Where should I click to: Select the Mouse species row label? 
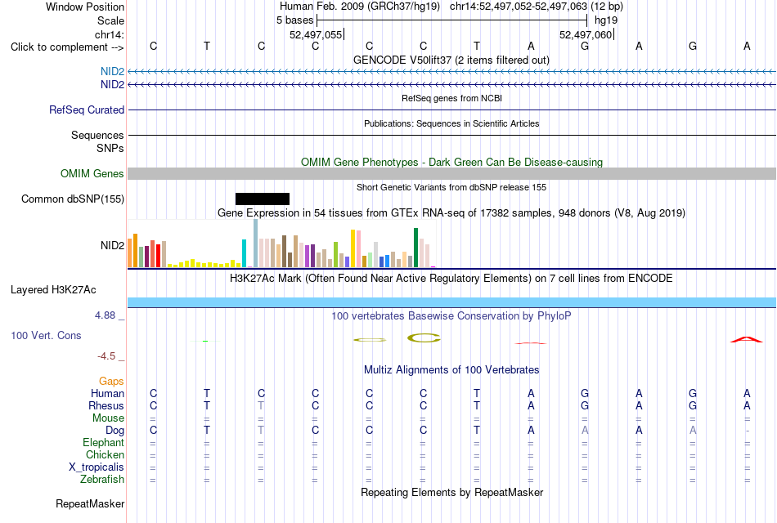click(109, 418)
